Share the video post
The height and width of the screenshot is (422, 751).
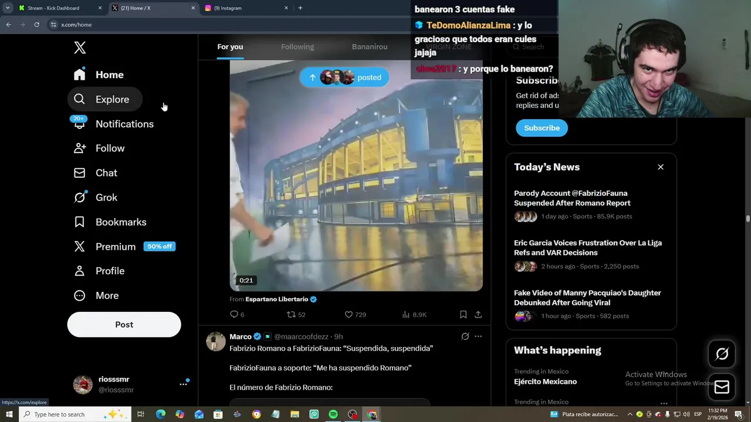pos(478,315)
